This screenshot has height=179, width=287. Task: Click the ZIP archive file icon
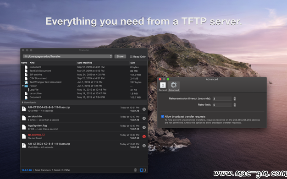pyautogui.click(x=26, y=75)
